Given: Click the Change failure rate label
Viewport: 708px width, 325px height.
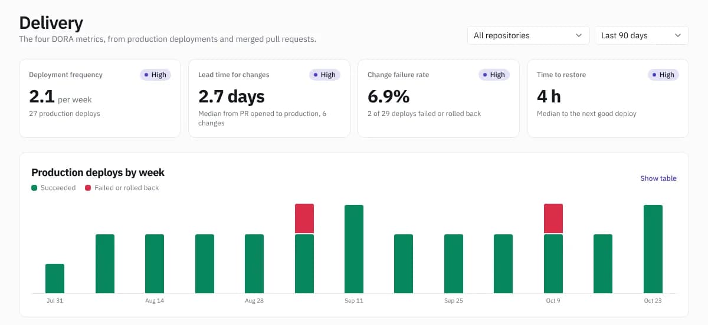Looking at the screenshot, I should coord(398,75).
